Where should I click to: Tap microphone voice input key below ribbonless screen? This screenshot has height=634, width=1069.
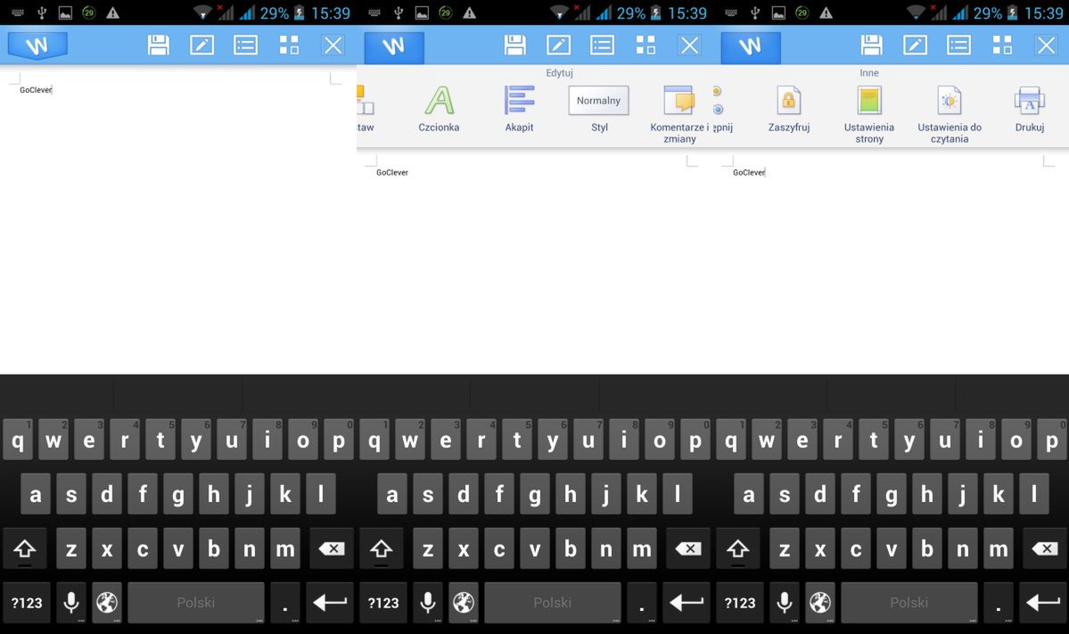71,603
